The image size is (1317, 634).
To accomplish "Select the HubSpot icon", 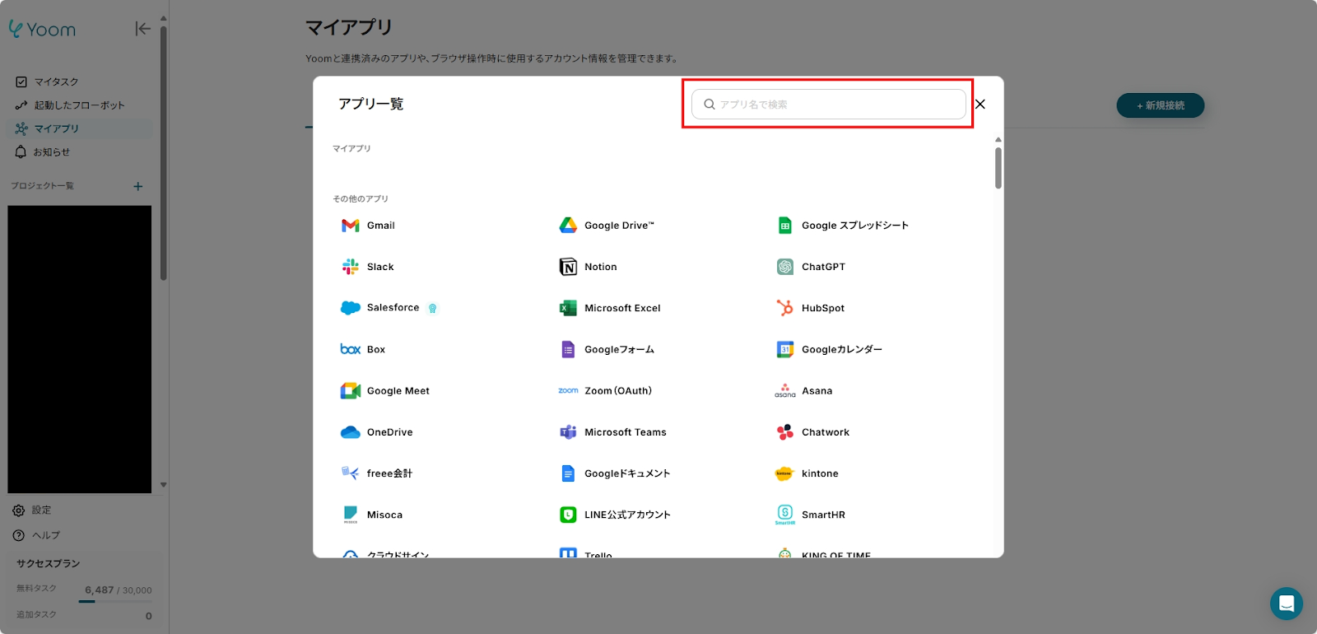I will [785, 308].
